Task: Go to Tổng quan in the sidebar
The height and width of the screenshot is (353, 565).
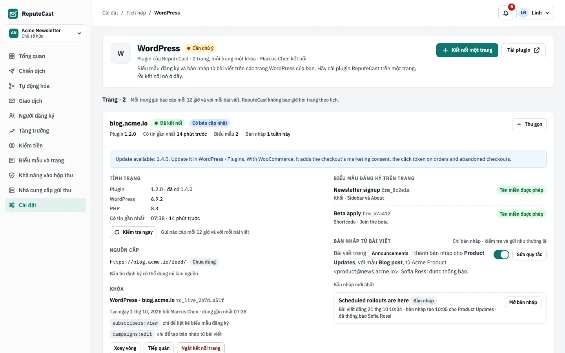Action: click(x=46, y=56)
